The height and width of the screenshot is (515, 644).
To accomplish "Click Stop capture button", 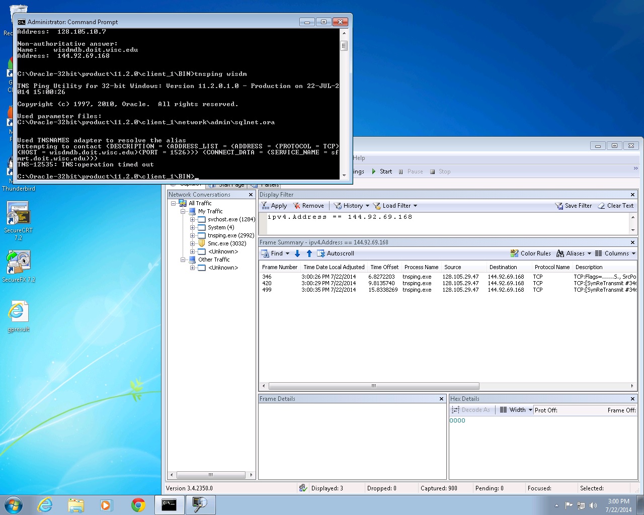I will click(x=440, y=171).
